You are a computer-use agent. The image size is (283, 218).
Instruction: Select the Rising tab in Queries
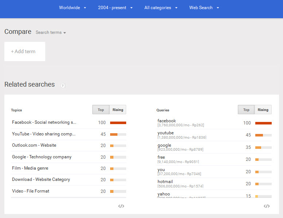coord(263,110)
